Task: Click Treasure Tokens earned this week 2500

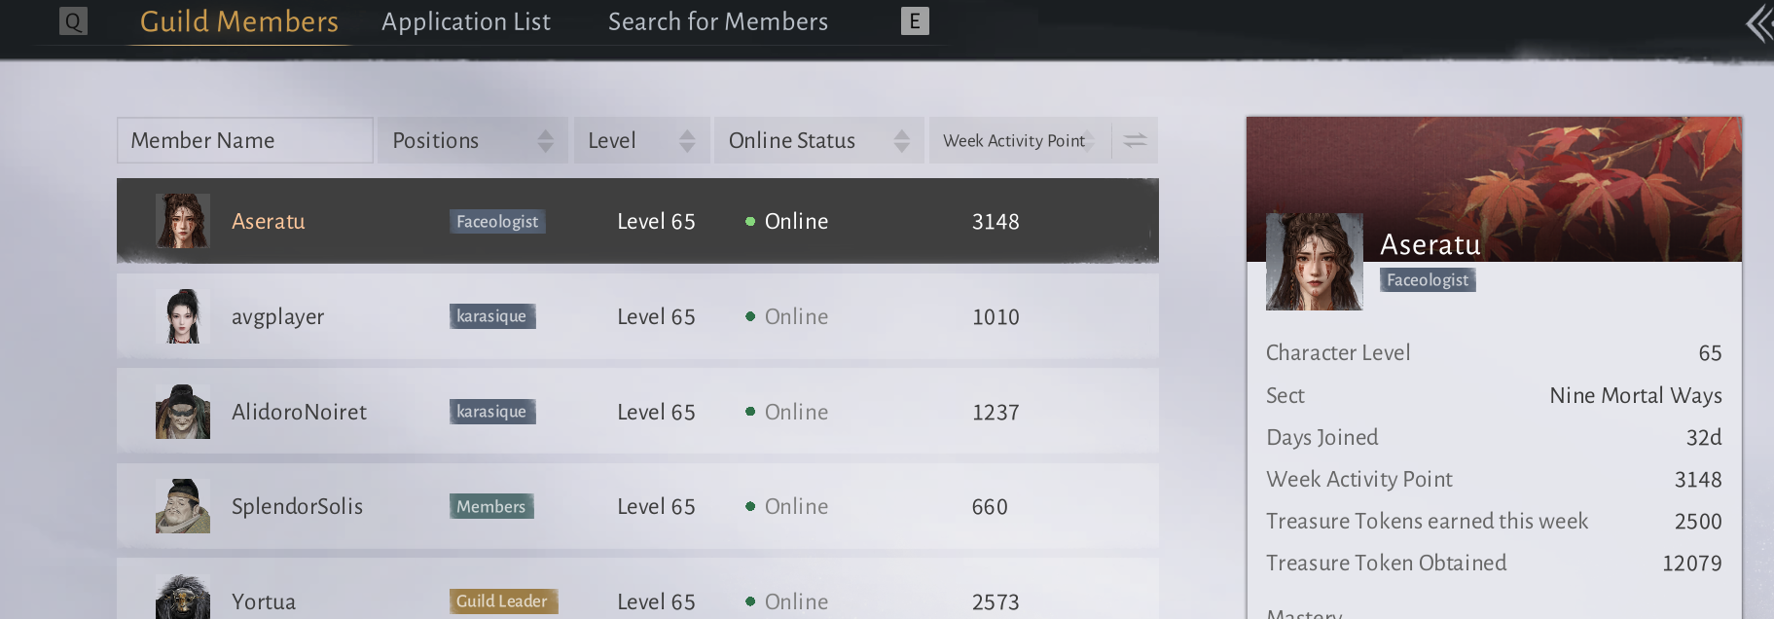Action: [1698, 521]
